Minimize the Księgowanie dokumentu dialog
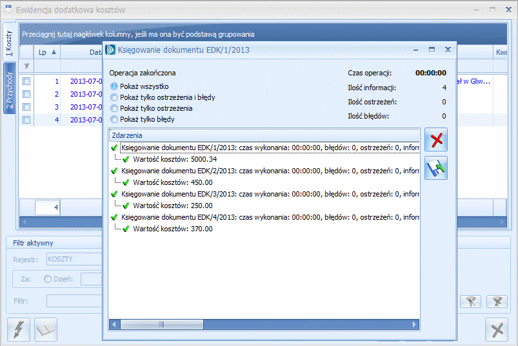518x346 pixels. point(415,50)
